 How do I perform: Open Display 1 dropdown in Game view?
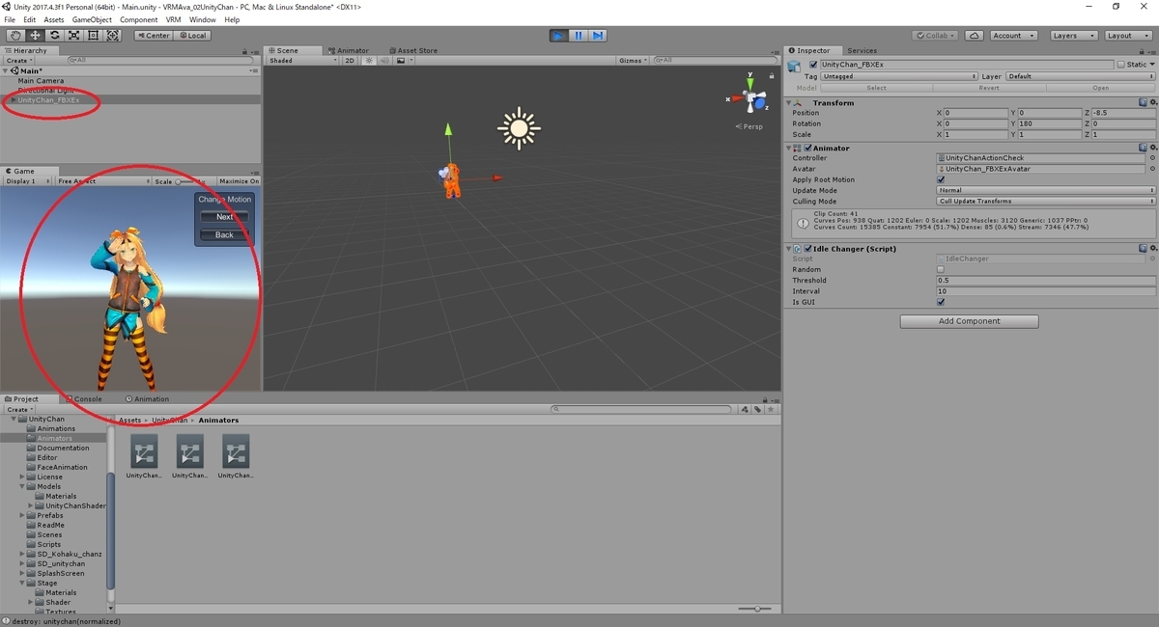coord(27,181)
